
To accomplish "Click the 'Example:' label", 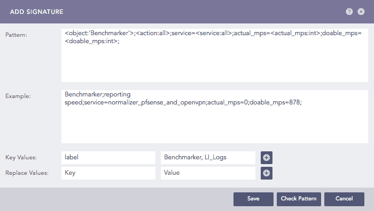I will tap(18, 96).
